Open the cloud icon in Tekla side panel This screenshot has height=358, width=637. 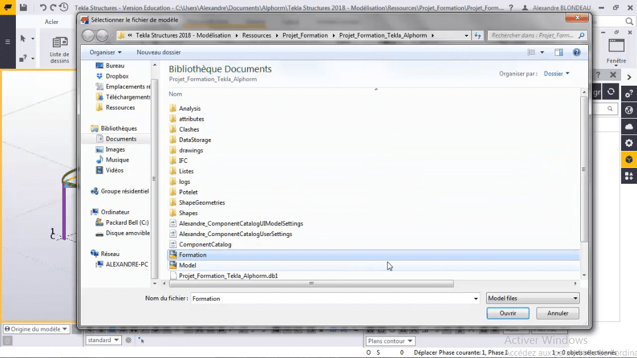pos(629,127)
